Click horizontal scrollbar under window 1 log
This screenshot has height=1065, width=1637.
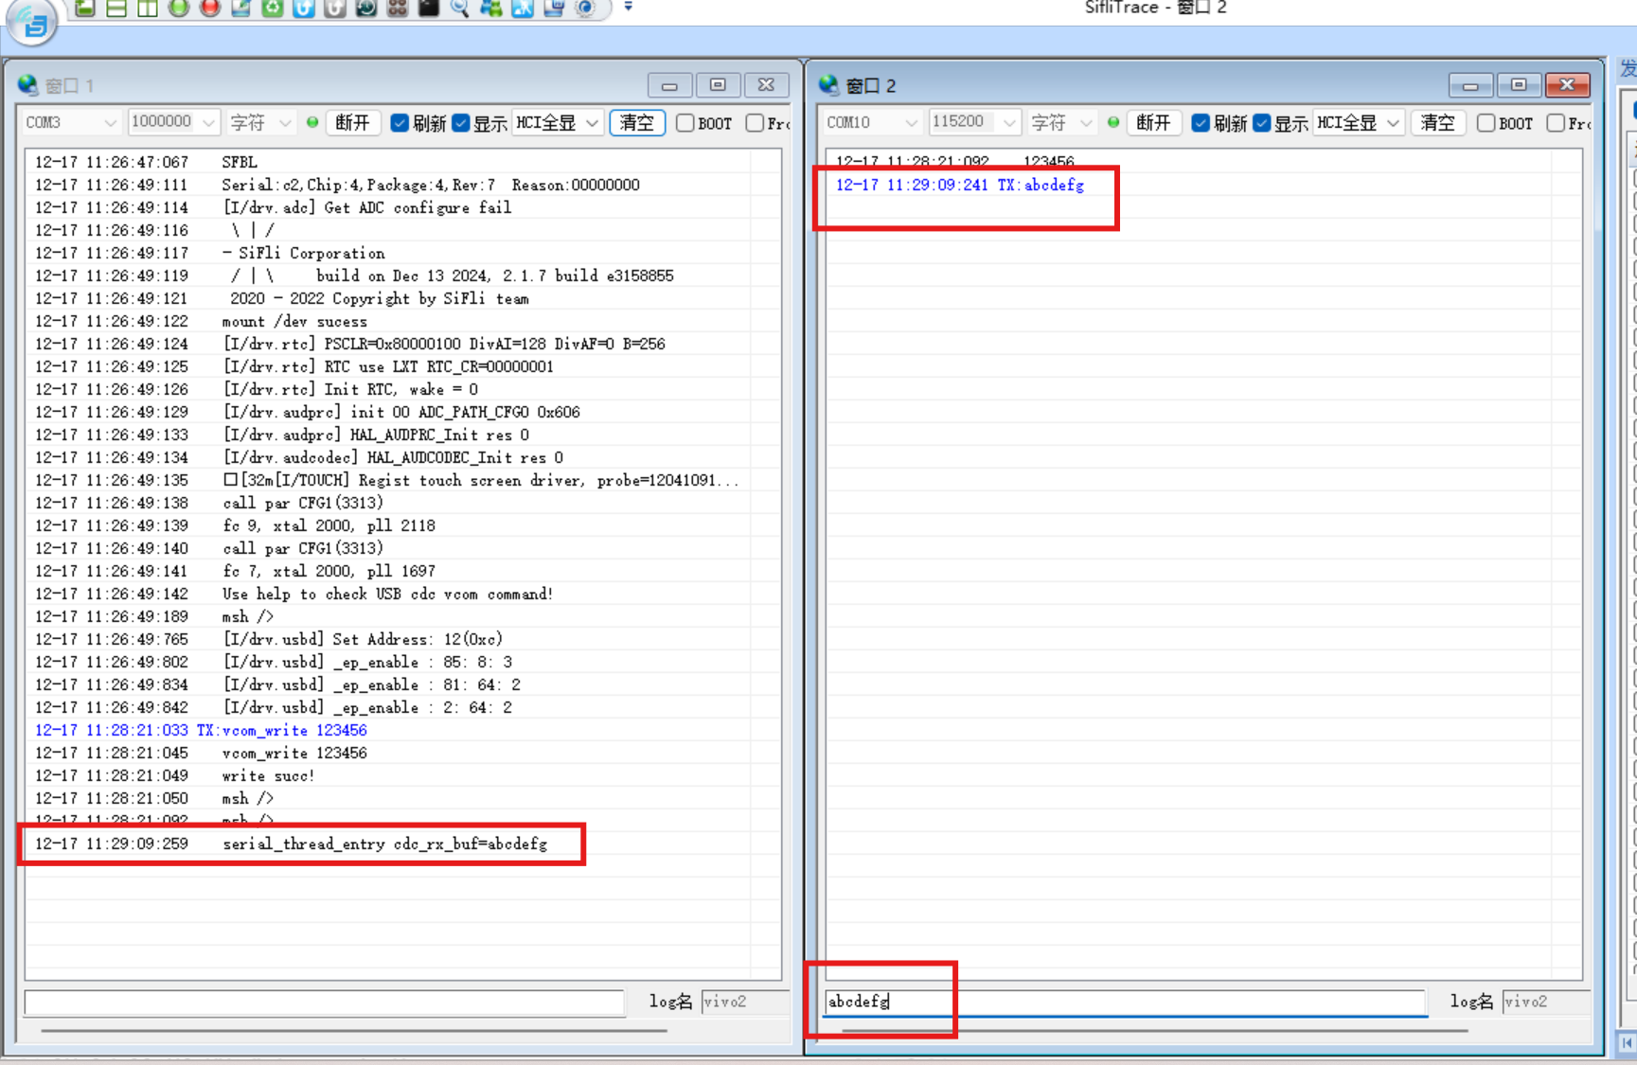click(x=355, y=1030)
